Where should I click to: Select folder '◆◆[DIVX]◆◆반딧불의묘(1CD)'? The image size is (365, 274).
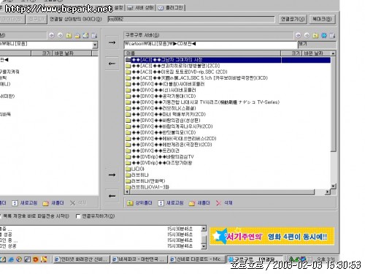pyautogui.click(x=161, y=132)
